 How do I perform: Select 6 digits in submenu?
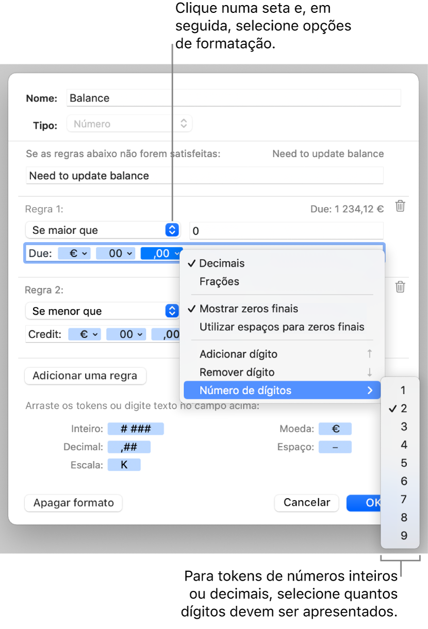tap(400, 481)
